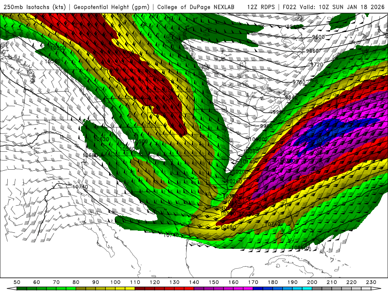Viewport: 388px width, 291px height.
Task: Click the "9660" height contour label
Action: coord(312,51)
